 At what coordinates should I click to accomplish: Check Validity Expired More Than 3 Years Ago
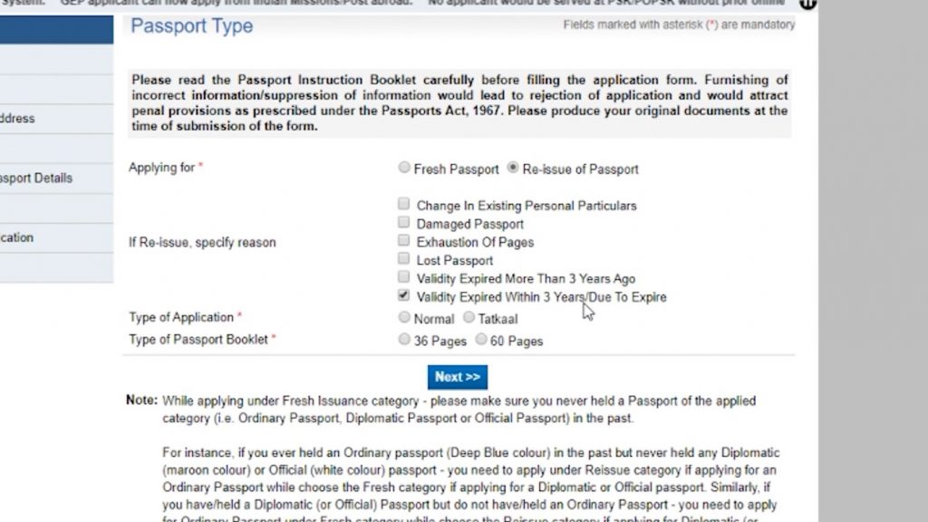click(x=403, y=277)
